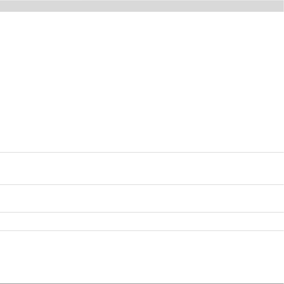284x284 pixels.
Task: Click the divider between second and third rows
Action: click(x=142, y=185)
